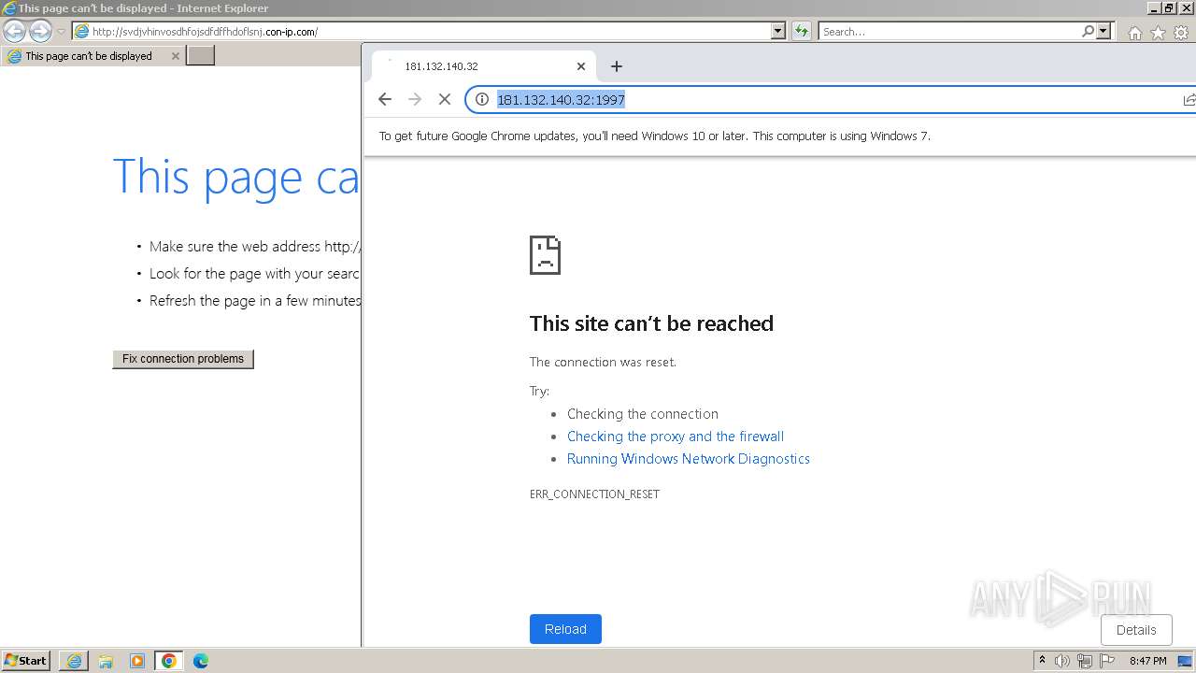Launch Windows Media Player from taskbar
Screen dimensions: 1196x673
coord(137,661)
